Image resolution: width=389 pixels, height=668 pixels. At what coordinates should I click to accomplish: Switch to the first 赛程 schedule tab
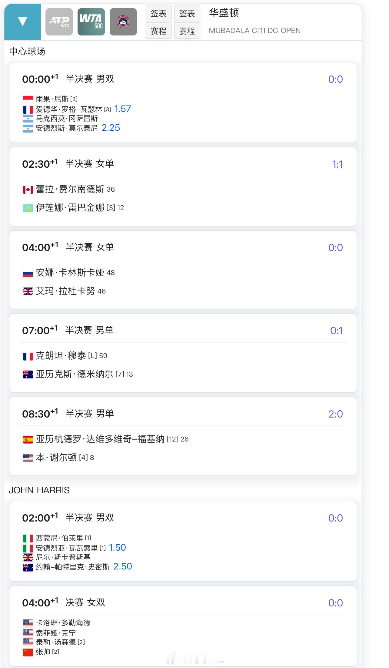pyautogui.click(x=158, y=31)
